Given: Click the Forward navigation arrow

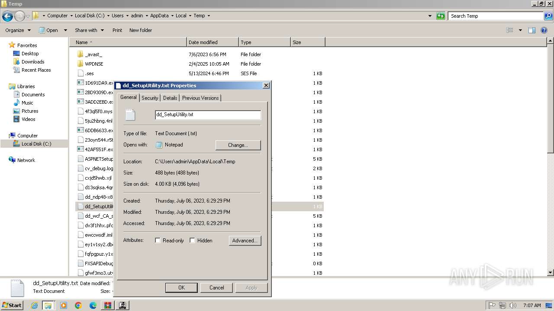Looking at the screenshot, I should (19, 16).
